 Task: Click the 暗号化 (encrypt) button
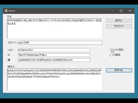click(x=119, y=21)
